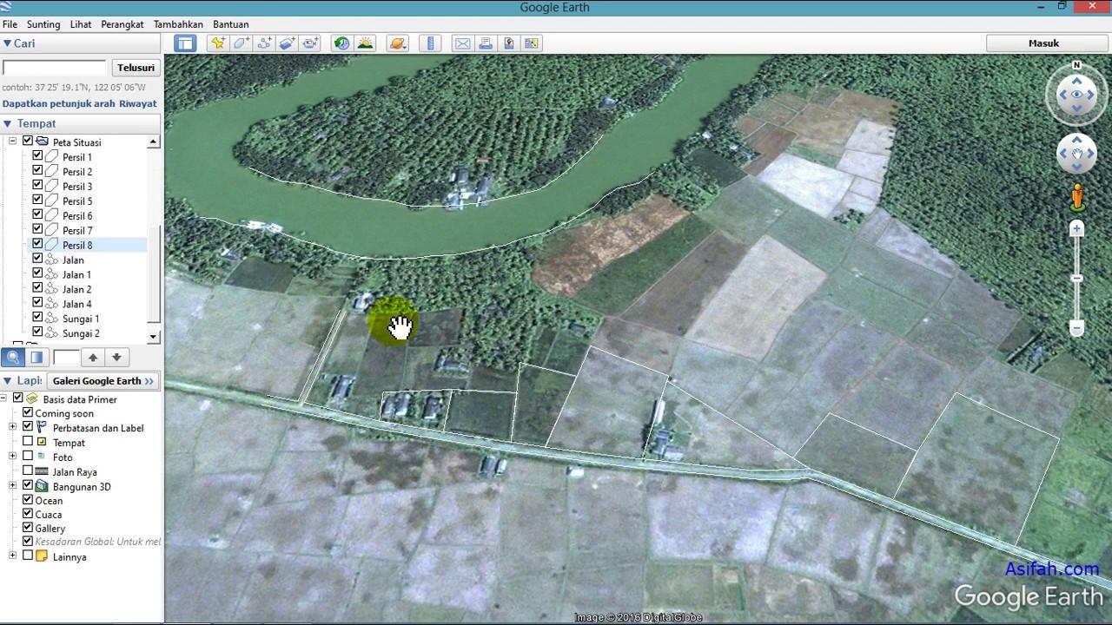1112x625 pixels.
Task: Open the planet switcher icon
Action: 398,43
